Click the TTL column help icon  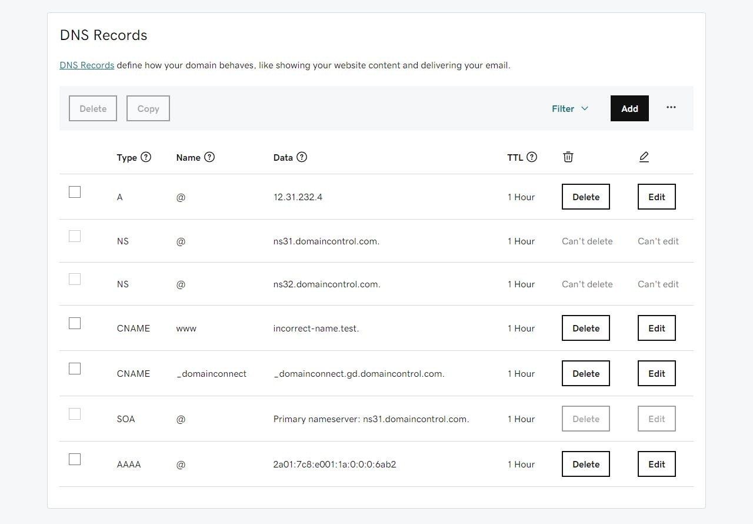[x=532, y=157]
